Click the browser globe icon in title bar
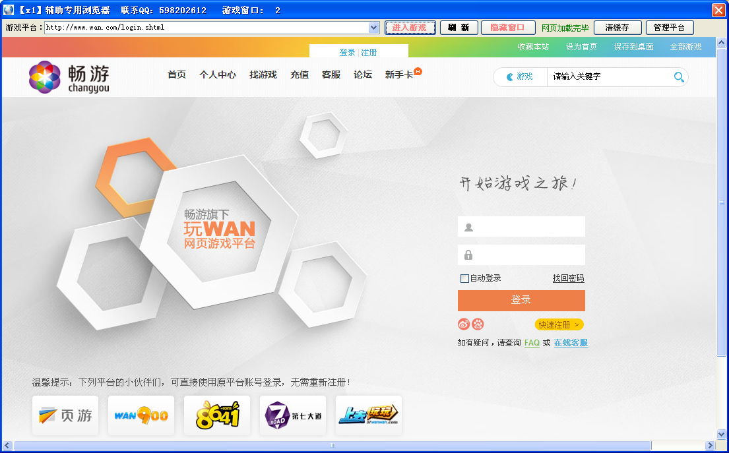Viewport: 729px width, 453px height. click(x=9, y=10)
